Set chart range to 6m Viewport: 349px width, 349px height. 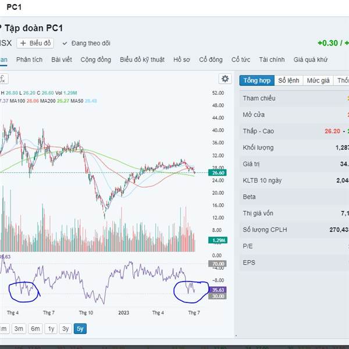pos(35,329)
